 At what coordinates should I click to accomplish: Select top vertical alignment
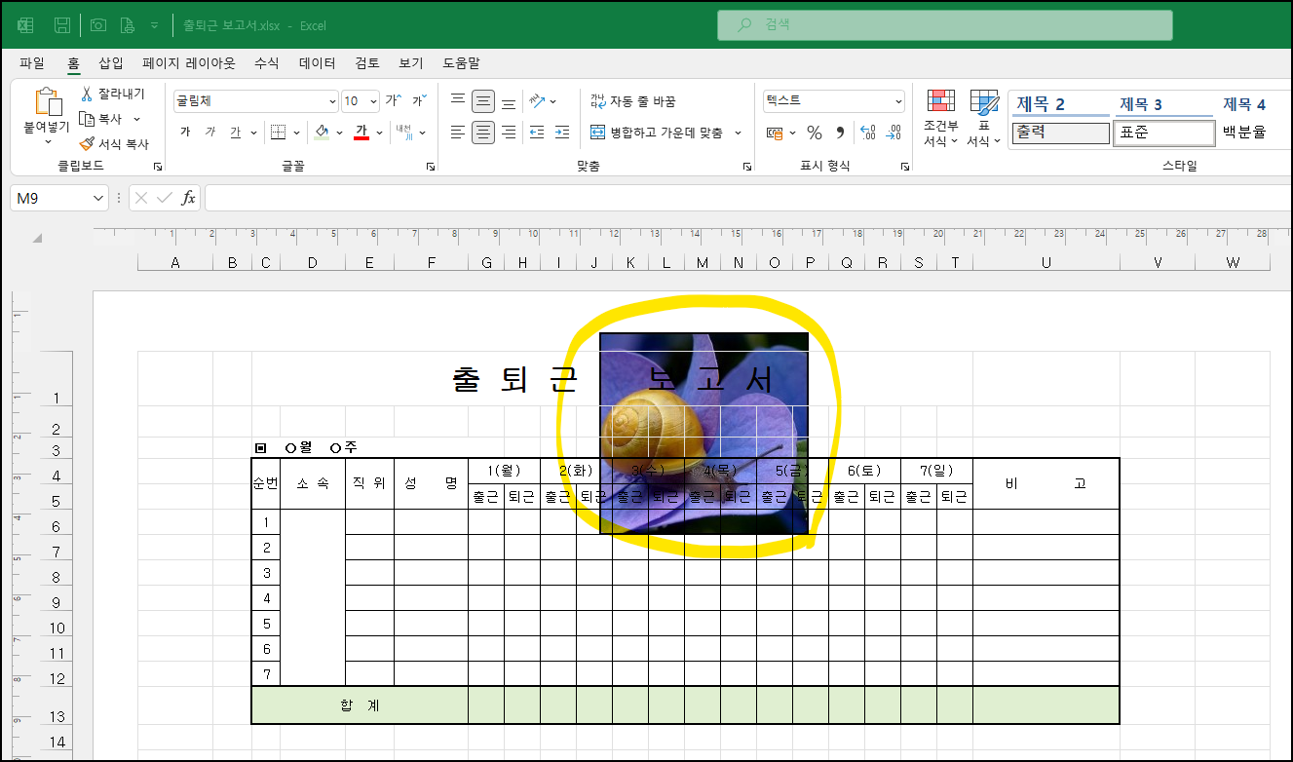tap(458, 100)
